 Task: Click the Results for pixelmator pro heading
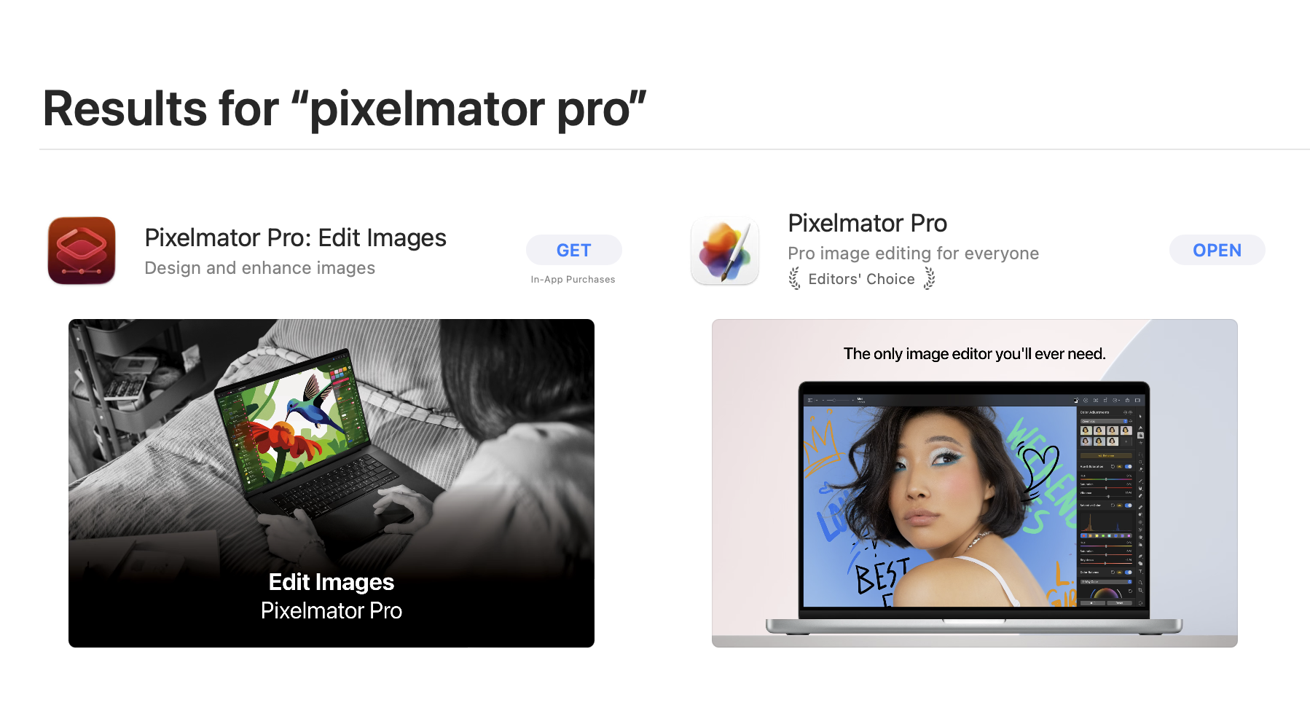coord(345,109)
